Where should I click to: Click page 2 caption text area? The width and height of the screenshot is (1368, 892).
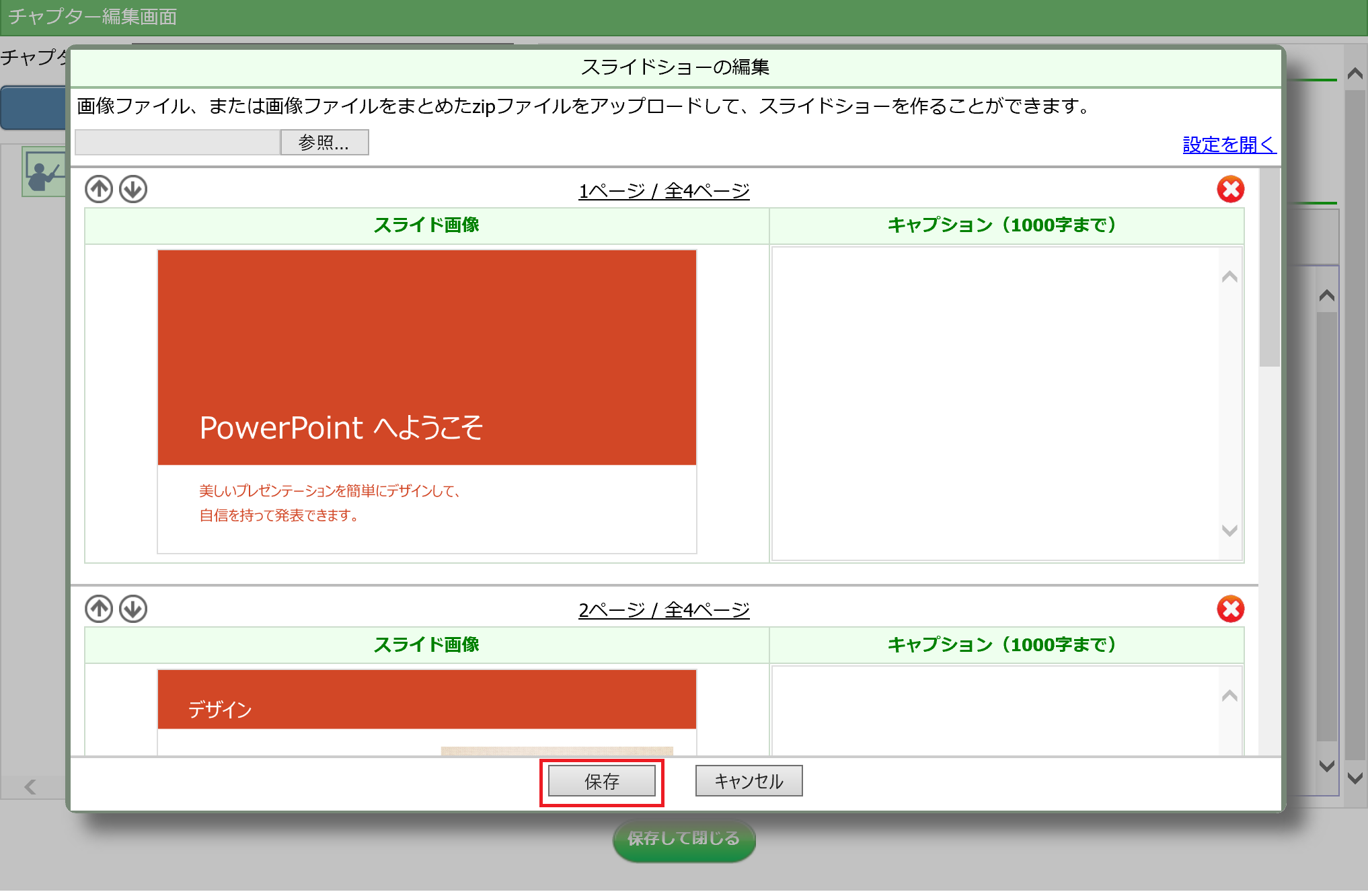[995, 711]
